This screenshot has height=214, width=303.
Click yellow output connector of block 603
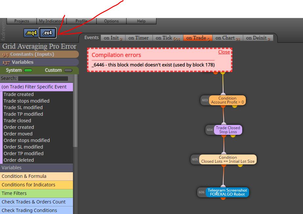[234, 106]
